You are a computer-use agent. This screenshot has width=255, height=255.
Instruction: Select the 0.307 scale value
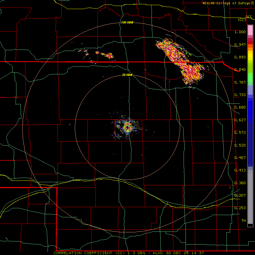(x=240, y=195)
